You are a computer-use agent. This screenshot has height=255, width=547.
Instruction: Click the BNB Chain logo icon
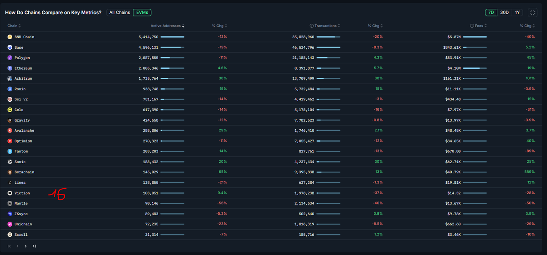[10, 37]
